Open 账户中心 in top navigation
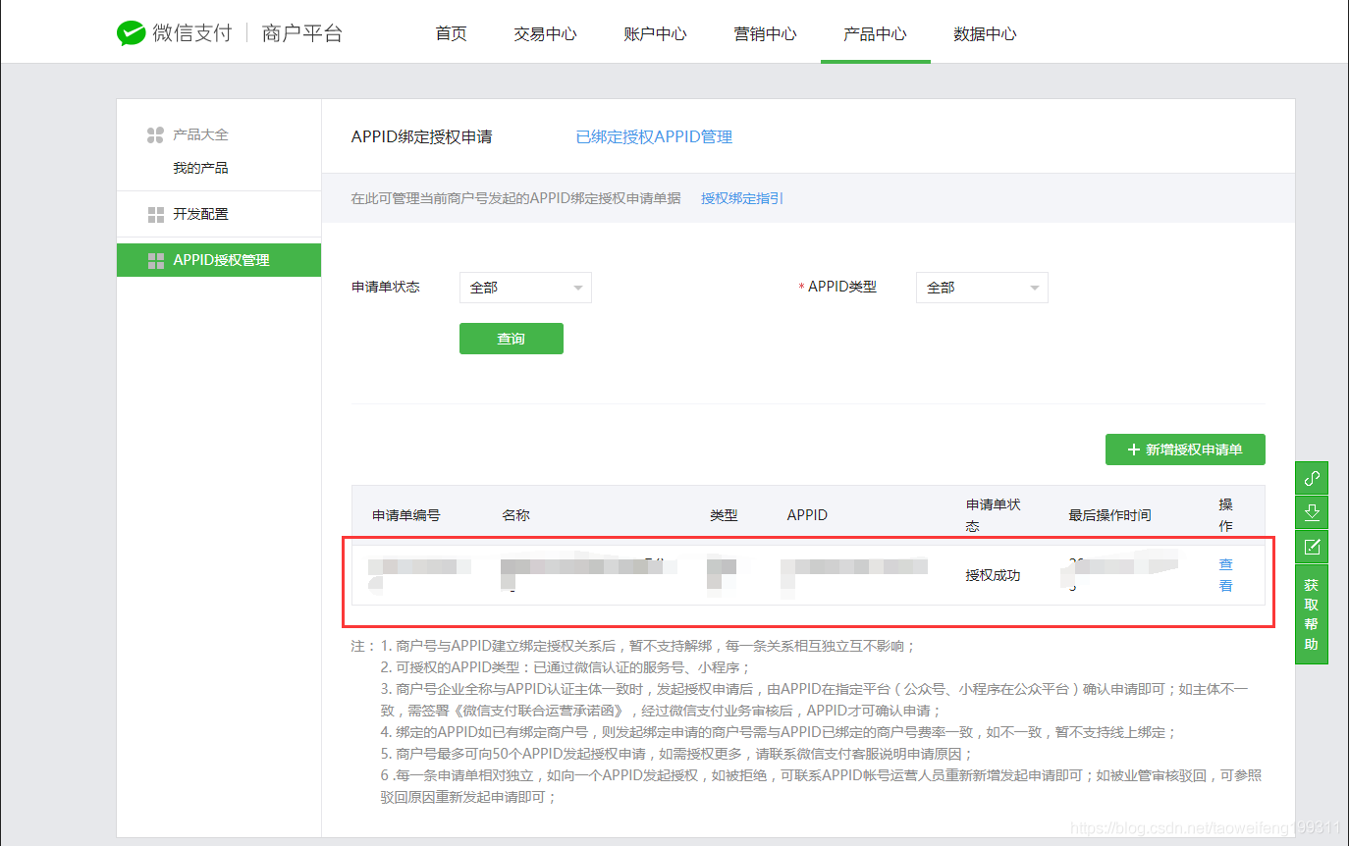 click(656, 33)
